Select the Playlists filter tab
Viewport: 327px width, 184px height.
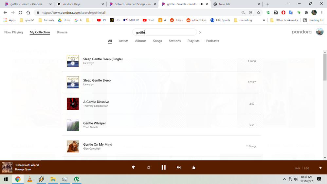coord(193,41)
